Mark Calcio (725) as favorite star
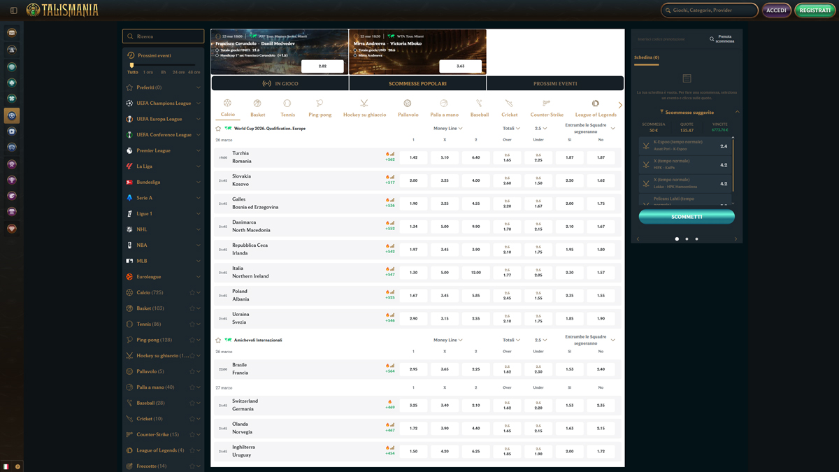 pyautogui.click(x=192, y=293)
